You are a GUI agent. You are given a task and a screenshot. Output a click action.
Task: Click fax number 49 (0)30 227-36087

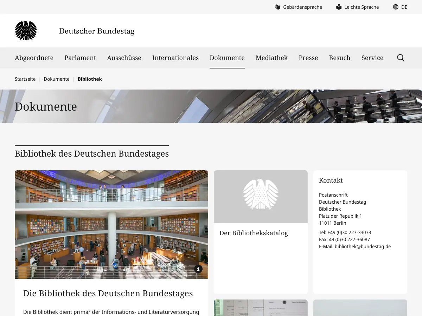pyautogui.click(x=349, y=239)
